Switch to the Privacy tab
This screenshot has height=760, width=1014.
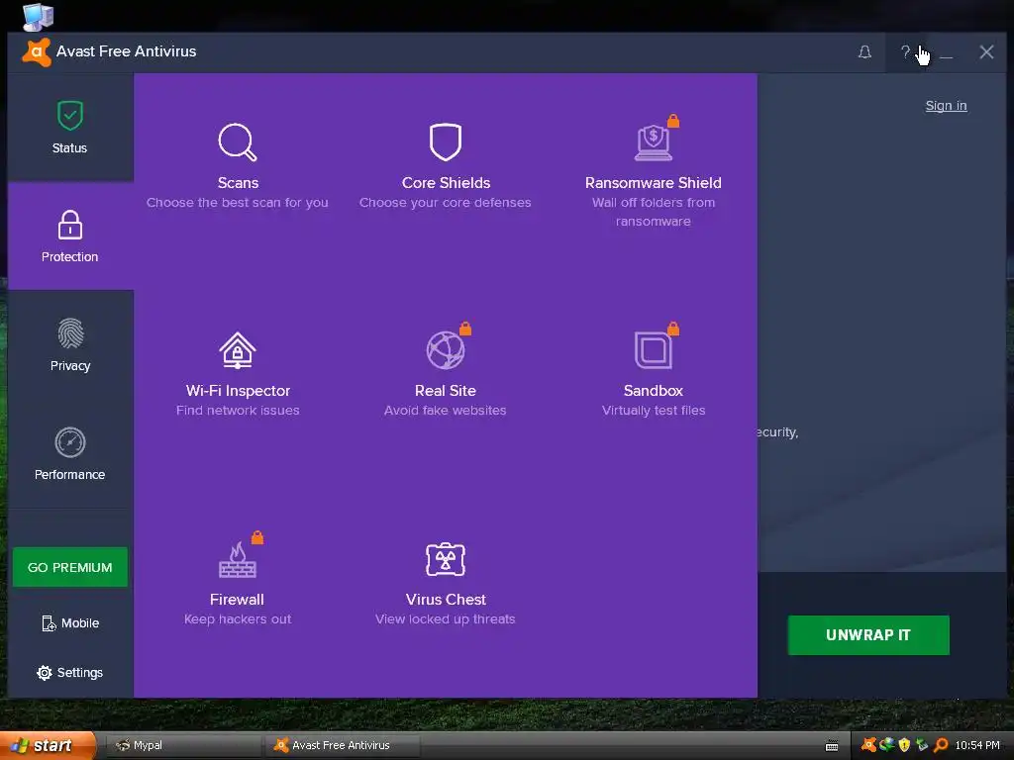tap(70, 344)
